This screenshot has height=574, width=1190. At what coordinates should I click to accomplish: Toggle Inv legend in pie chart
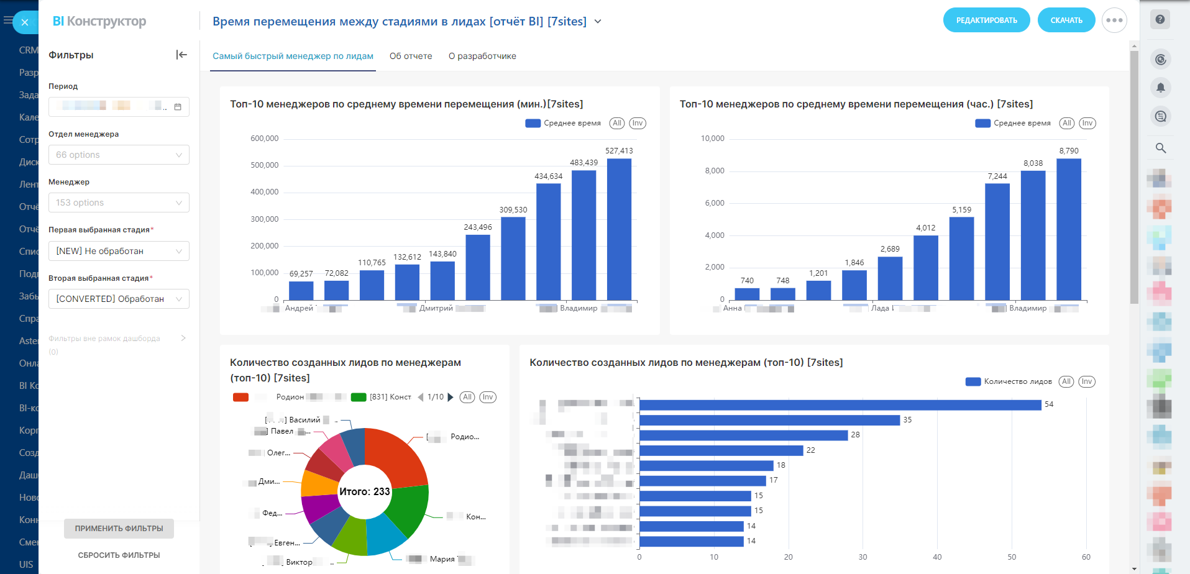[488, 397]
